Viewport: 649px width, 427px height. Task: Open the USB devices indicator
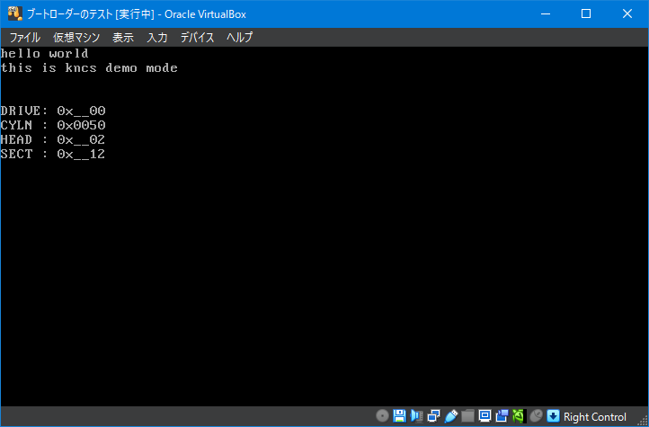pyautogui.click(x=451, y=416)
